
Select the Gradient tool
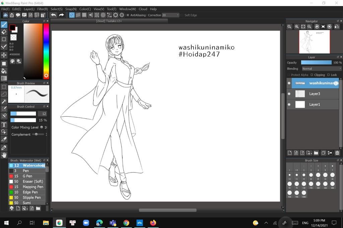tap(4, 78)
